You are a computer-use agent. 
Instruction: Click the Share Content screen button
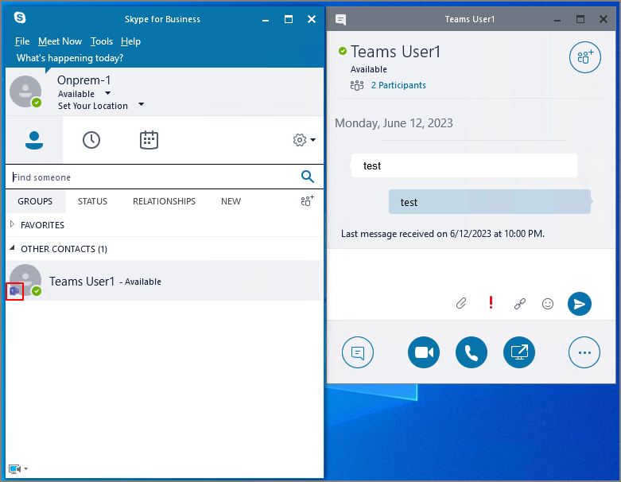tap(518, 352)
